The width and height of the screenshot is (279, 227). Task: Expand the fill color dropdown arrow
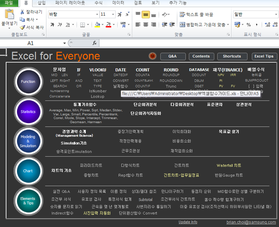[103, 24]
